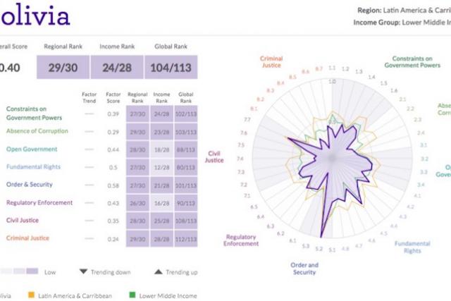The height and width of the screenshot is (301, 451).
Task: Click the Order and Security radar chart label
Action: [304, 269]
